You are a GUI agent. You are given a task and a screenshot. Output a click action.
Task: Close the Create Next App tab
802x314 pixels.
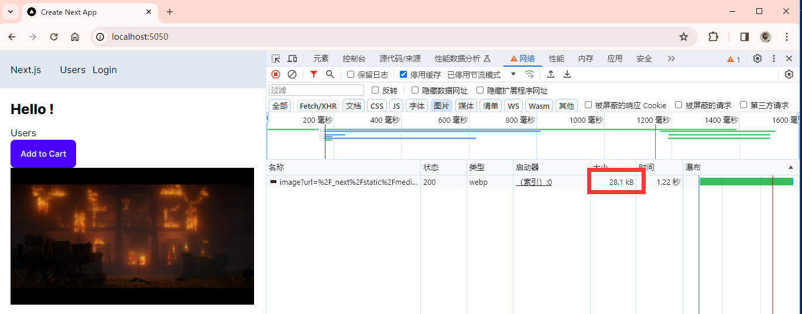pyautogui.click(x=149, y=12)
